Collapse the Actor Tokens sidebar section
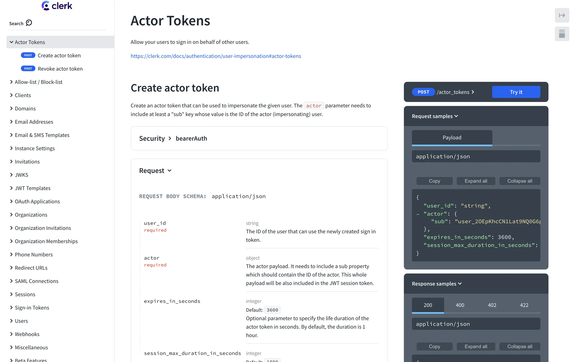 (11, 42)
